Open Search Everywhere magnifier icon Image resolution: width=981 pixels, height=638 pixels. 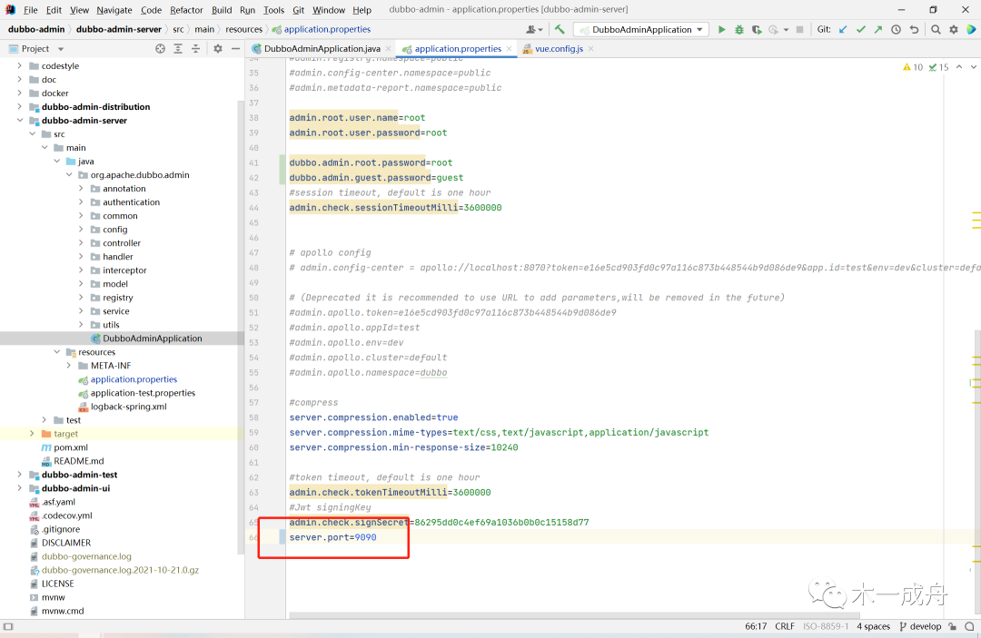[x=936, y=29]
